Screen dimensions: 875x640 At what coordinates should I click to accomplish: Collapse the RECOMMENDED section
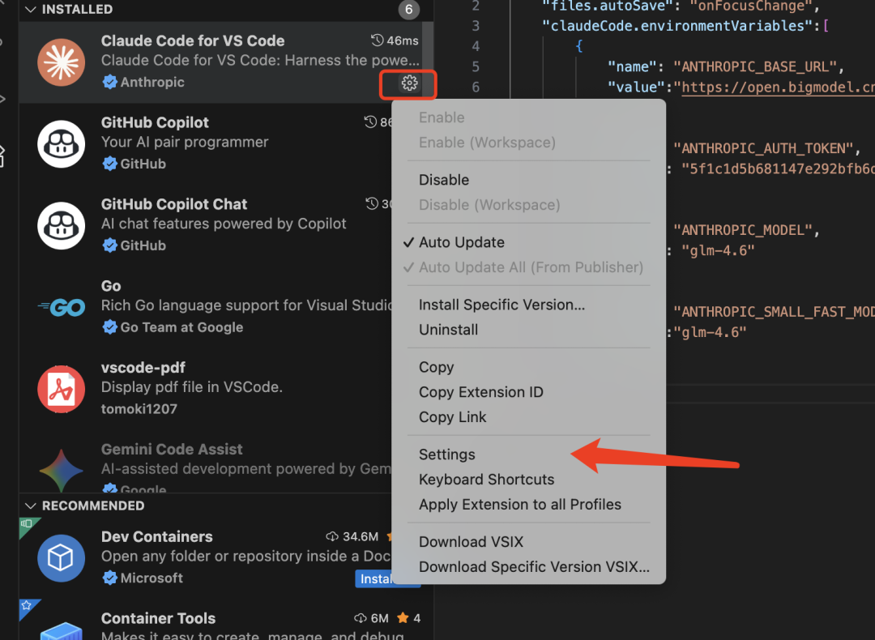(x=31, y=506)
